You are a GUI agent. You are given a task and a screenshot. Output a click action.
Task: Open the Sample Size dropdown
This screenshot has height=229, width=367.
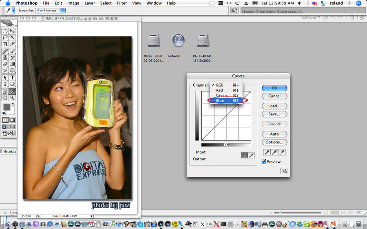[x=51, y=10]
